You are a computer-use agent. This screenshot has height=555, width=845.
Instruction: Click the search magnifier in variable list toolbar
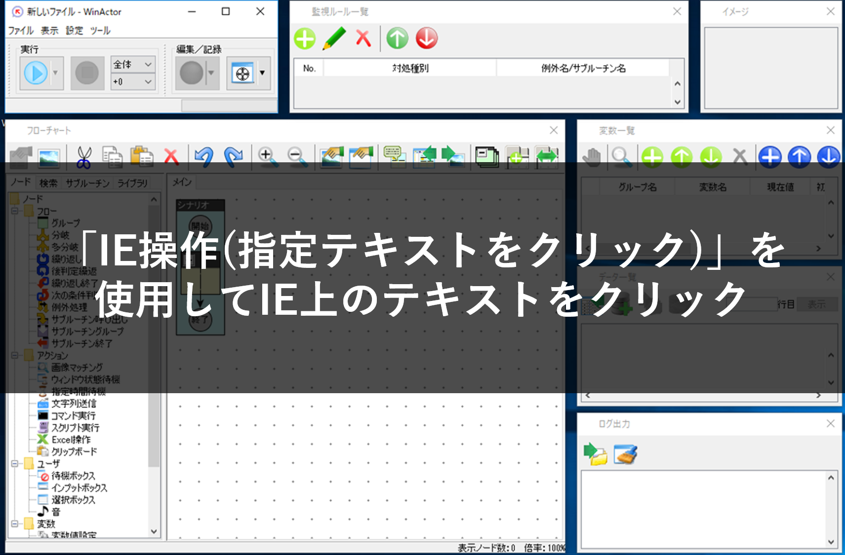pyautogui.click(x=621, y=157)
